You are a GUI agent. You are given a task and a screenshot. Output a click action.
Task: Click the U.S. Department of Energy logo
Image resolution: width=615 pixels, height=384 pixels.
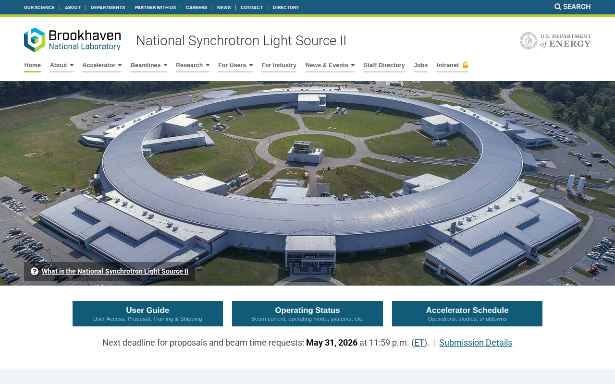click(555, 41)
